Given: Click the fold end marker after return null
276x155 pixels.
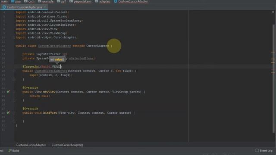Looking at the screenshot, I should 14,100.
